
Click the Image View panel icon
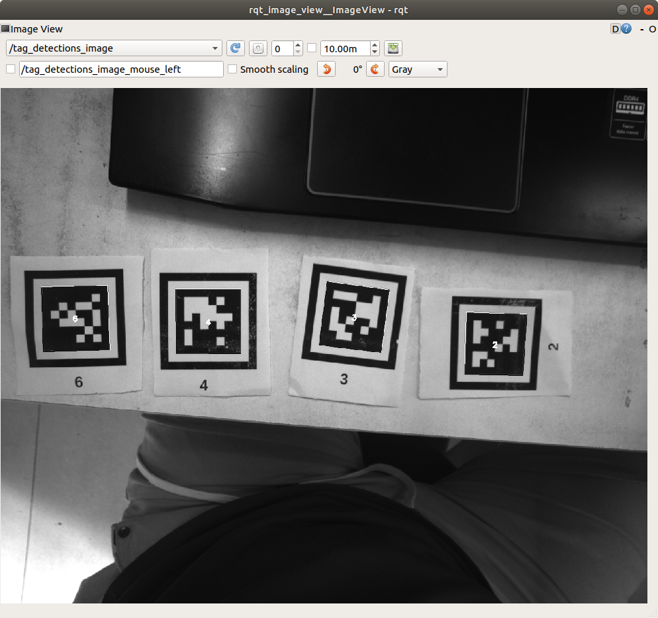(x=5, y=28)
